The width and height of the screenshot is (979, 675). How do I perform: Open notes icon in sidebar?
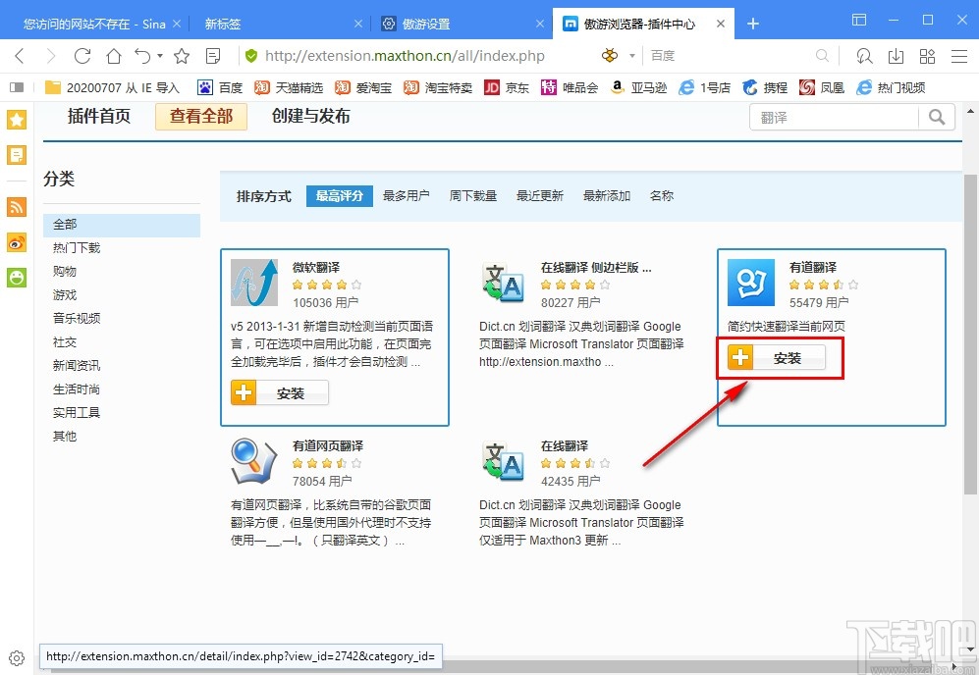click(x=17, y=155)
